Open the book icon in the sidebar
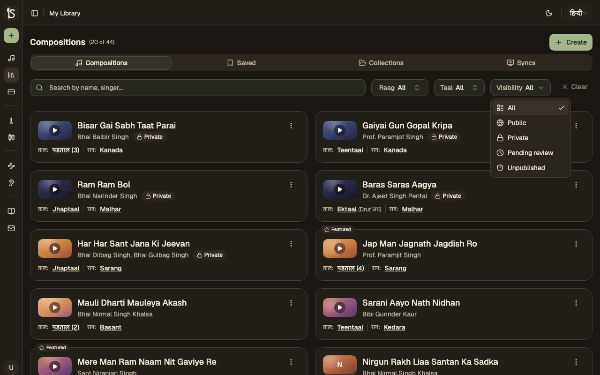The height and width of the screenshot is (375, 600). tap(11, 211)
